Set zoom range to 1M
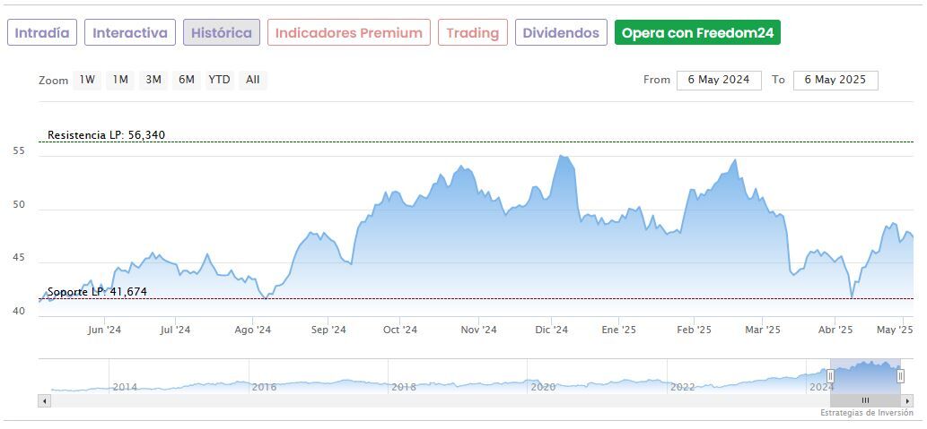This screenshot has height=429, width=927. [120, 80]
